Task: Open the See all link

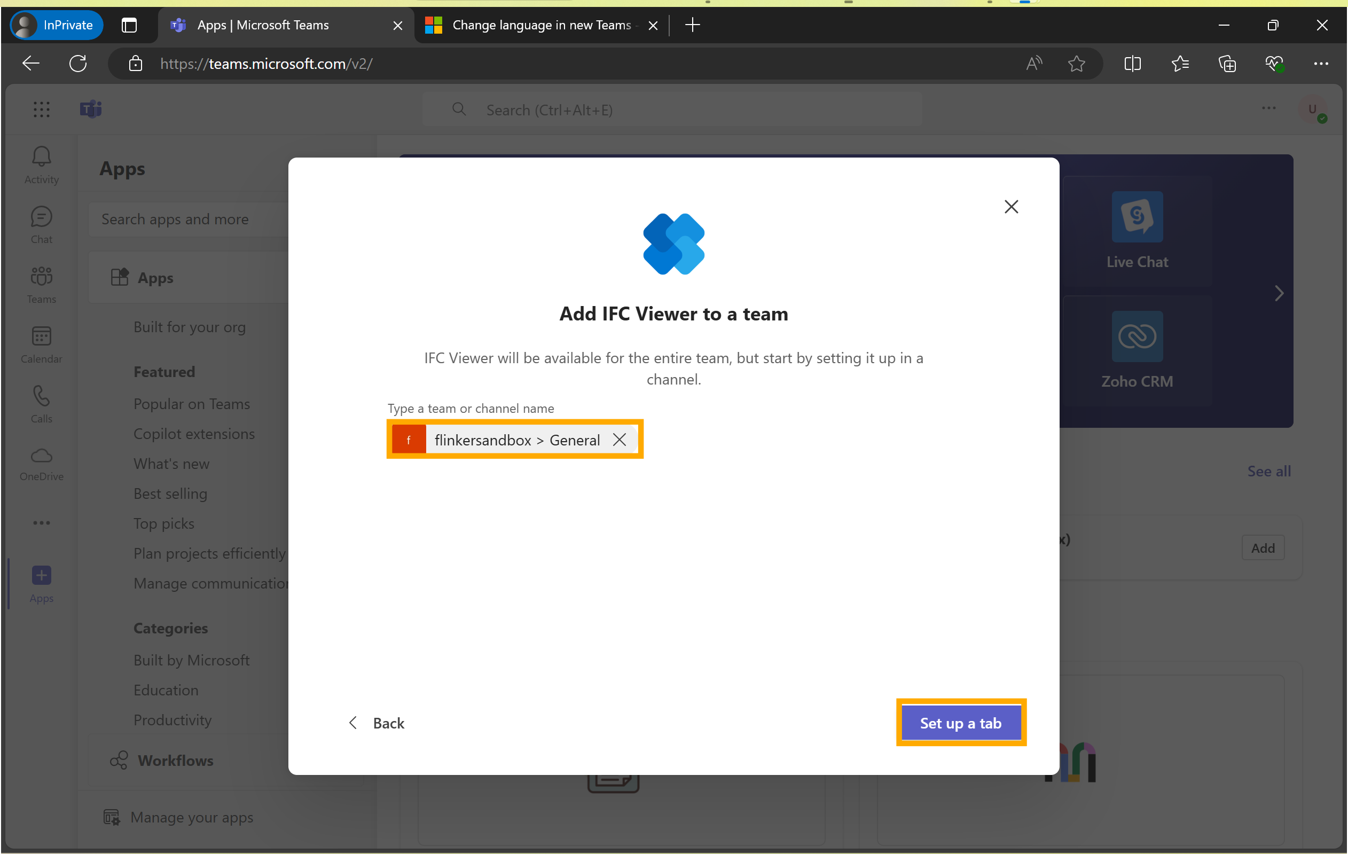Action: pos(1268,471)
